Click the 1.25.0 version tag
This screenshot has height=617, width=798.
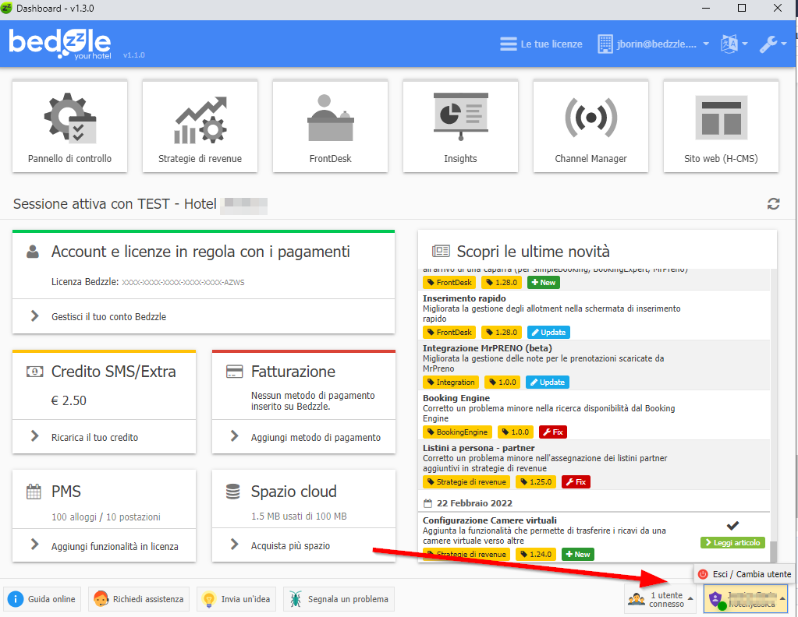coord(536,481)
